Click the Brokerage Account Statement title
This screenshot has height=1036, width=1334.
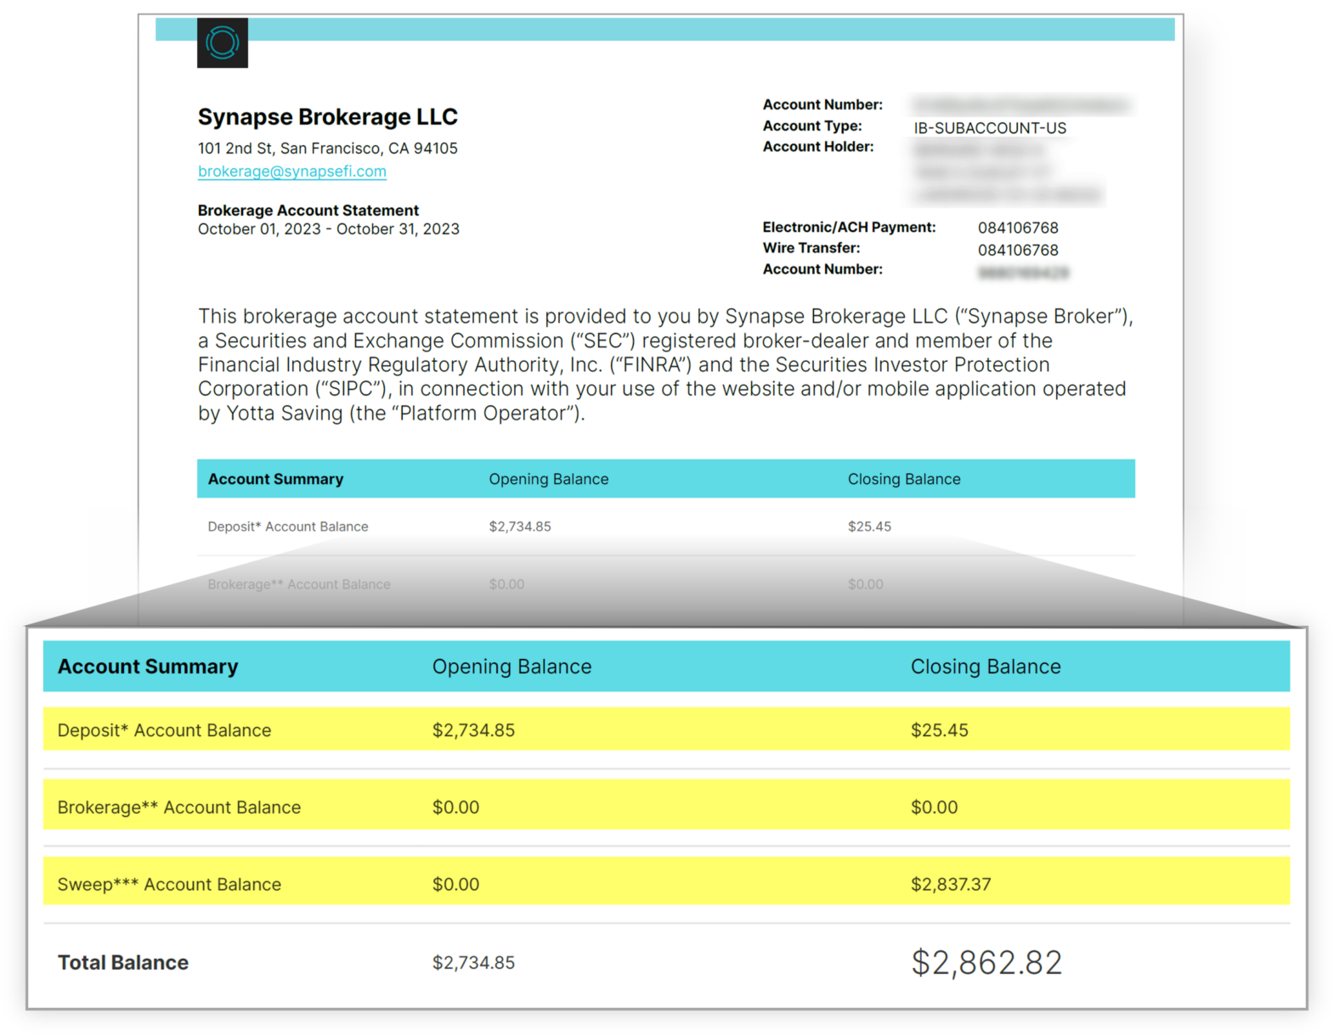pos(308,211)
